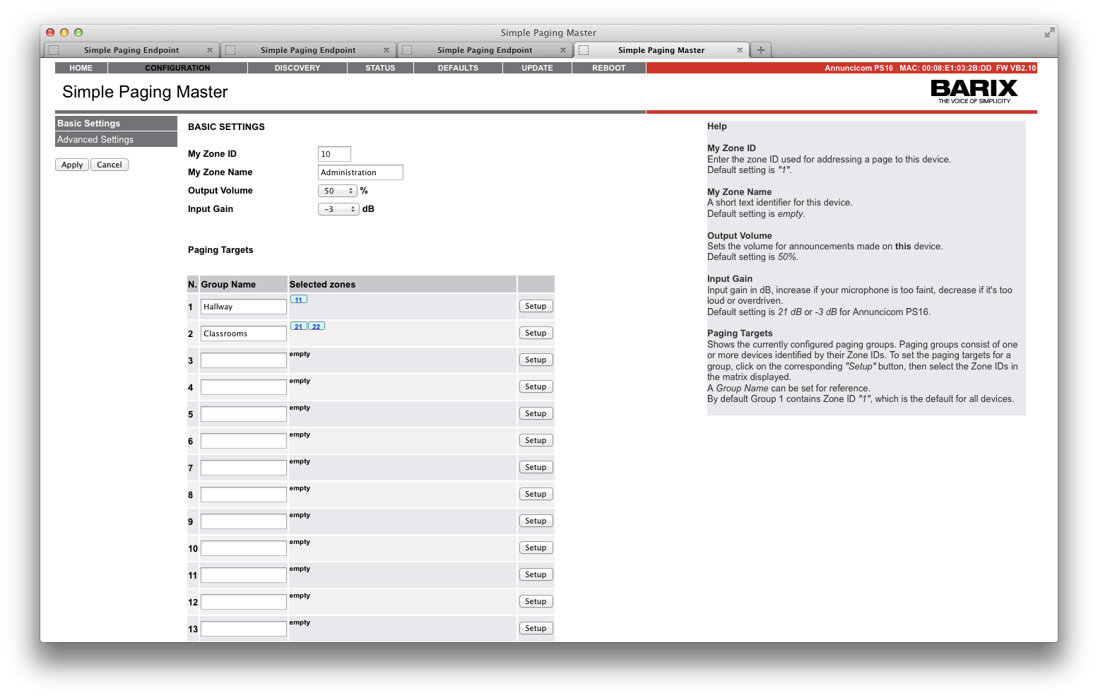Click zone 21 badge in Classrooms row
The image size is (1098, 698).
(299, 326)
